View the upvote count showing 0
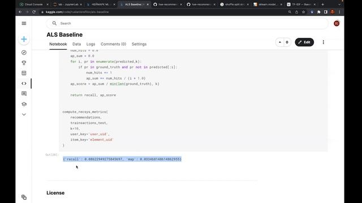 pos(287,42)
